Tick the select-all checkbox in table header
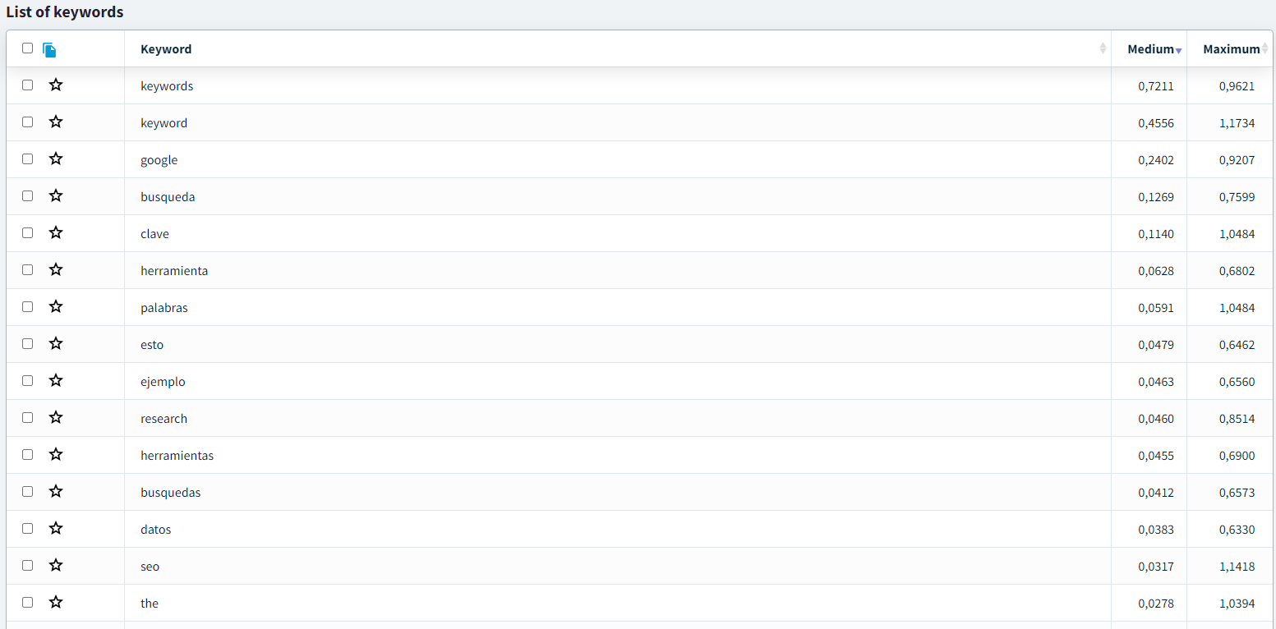The height and width of the screenshot is (629, 1276). 28,48
